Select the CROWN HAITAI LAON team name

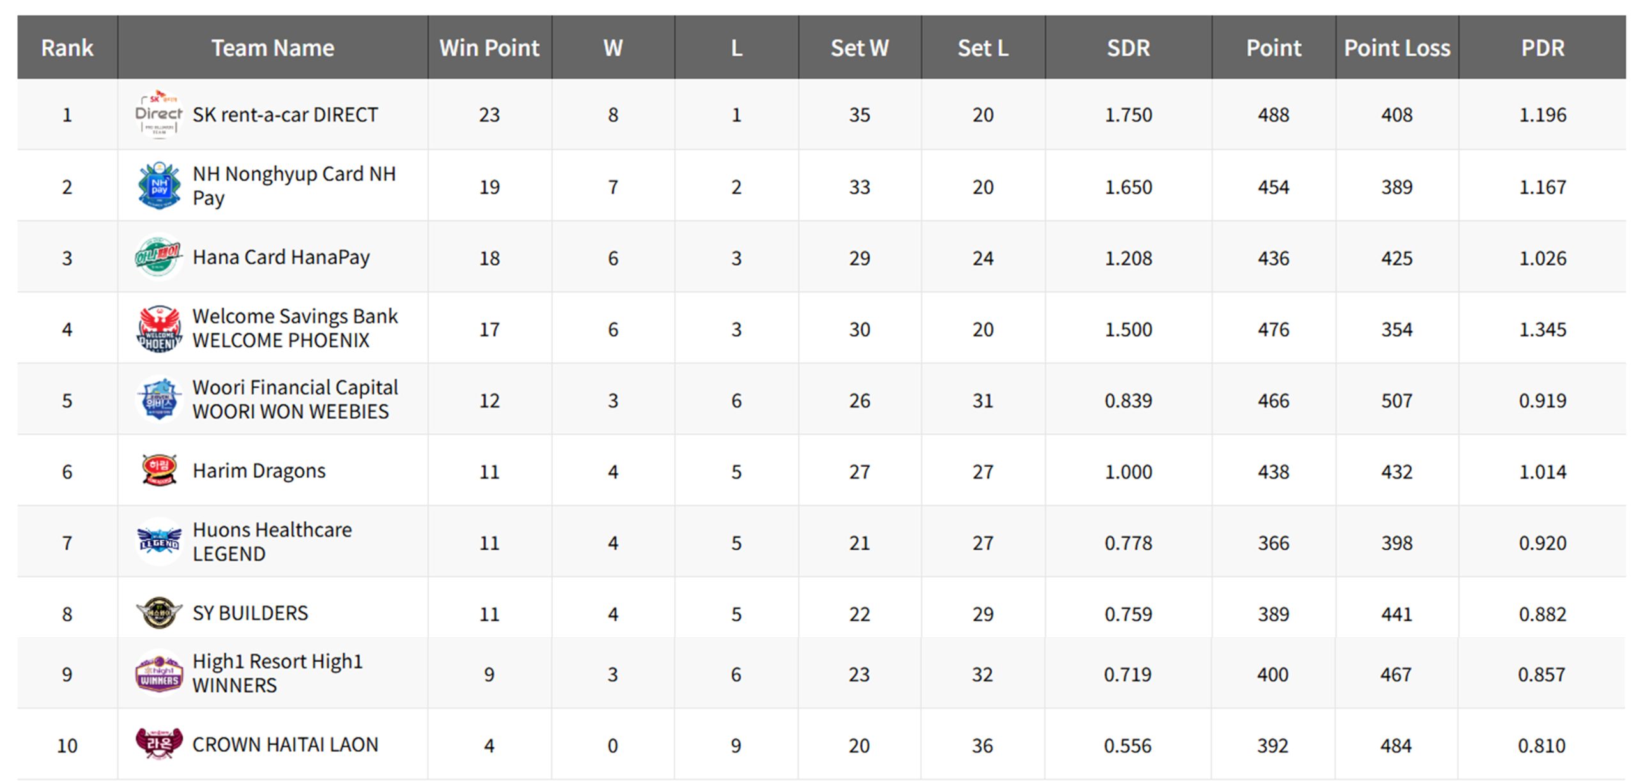285,745
